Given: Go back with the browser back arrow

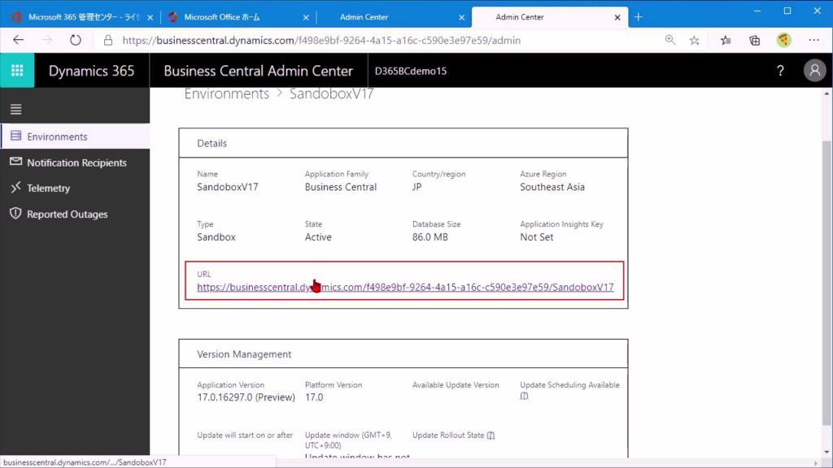Looking at the screenshot, I should (18, 41).
